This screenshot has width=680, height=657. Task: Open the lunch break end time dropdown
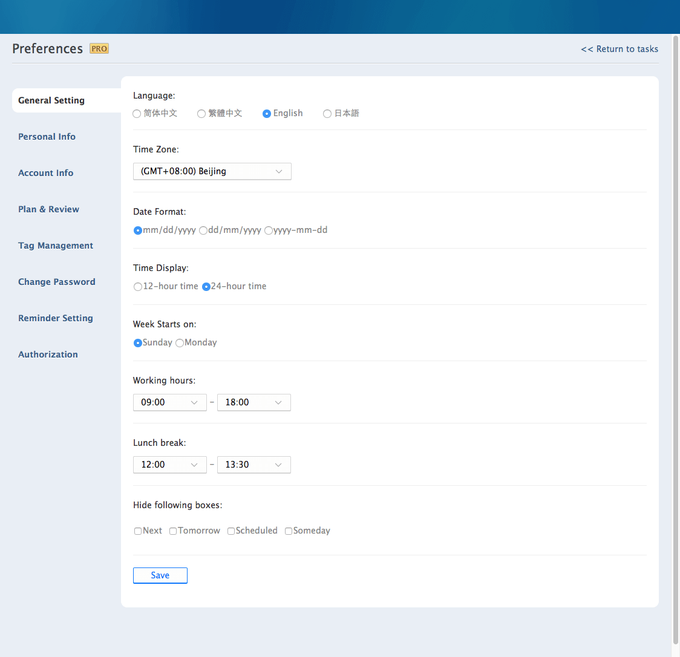[x=253, y=465]
